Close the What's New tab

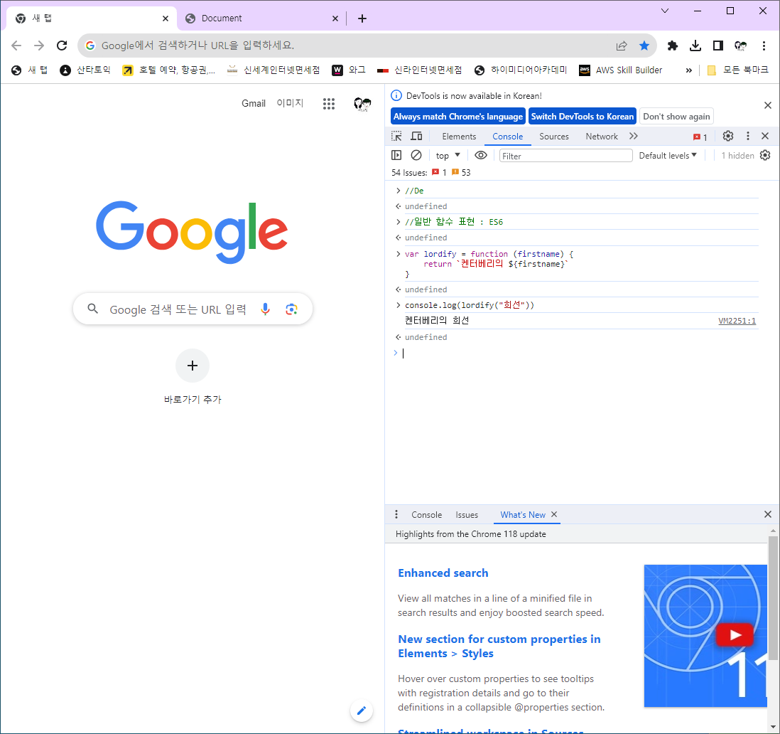click(554, 514)
